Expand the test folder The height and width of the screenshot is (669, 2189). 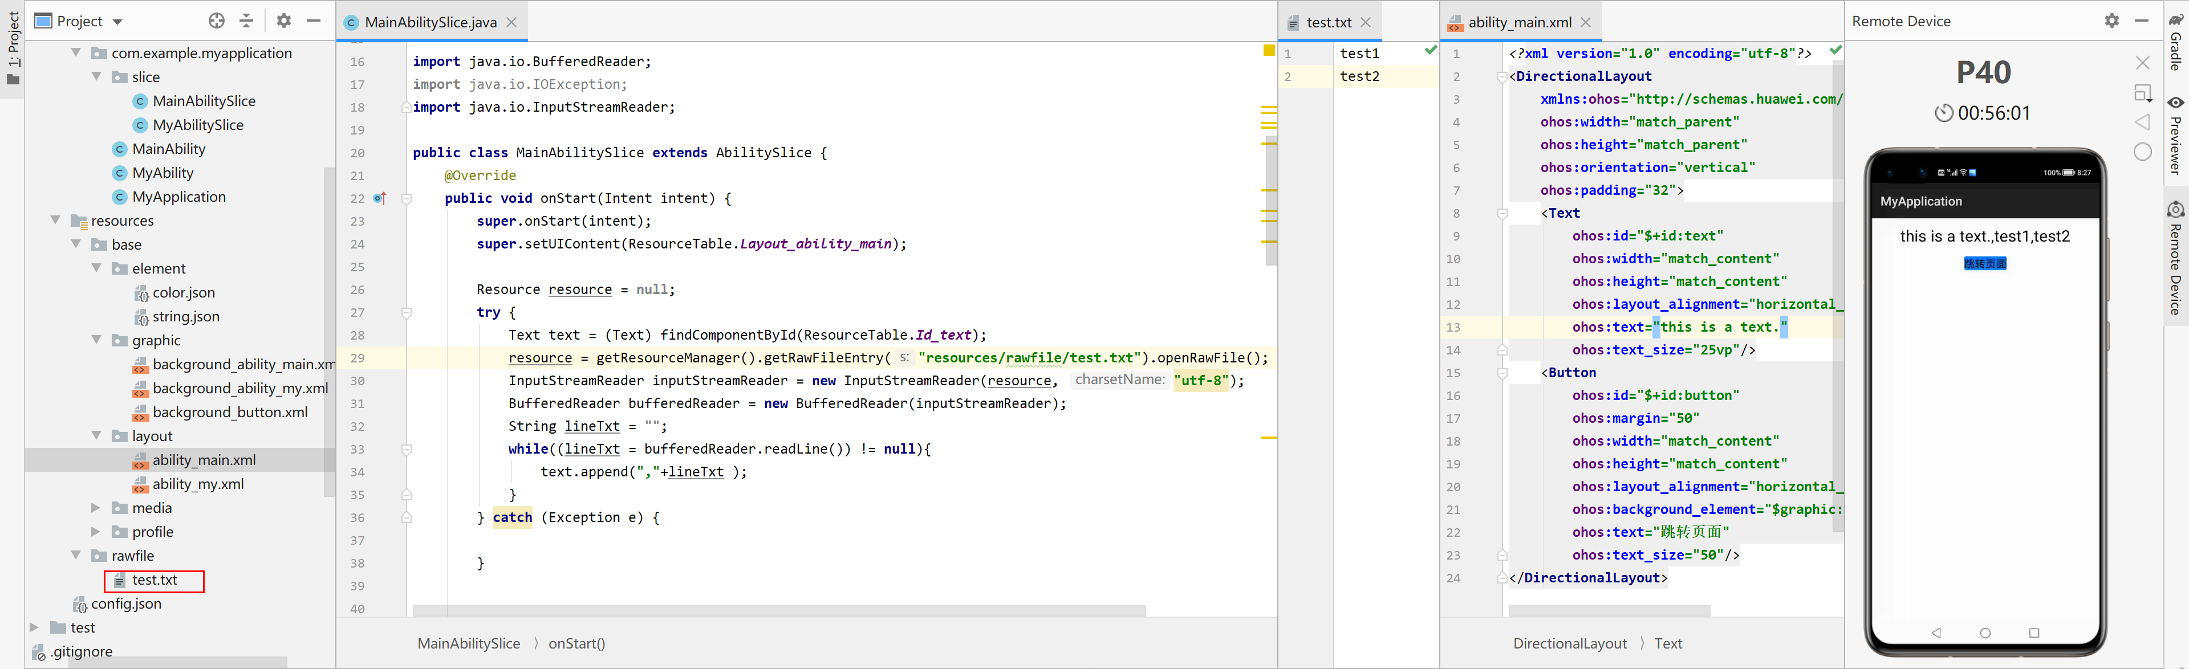click(x=35, y=627)
